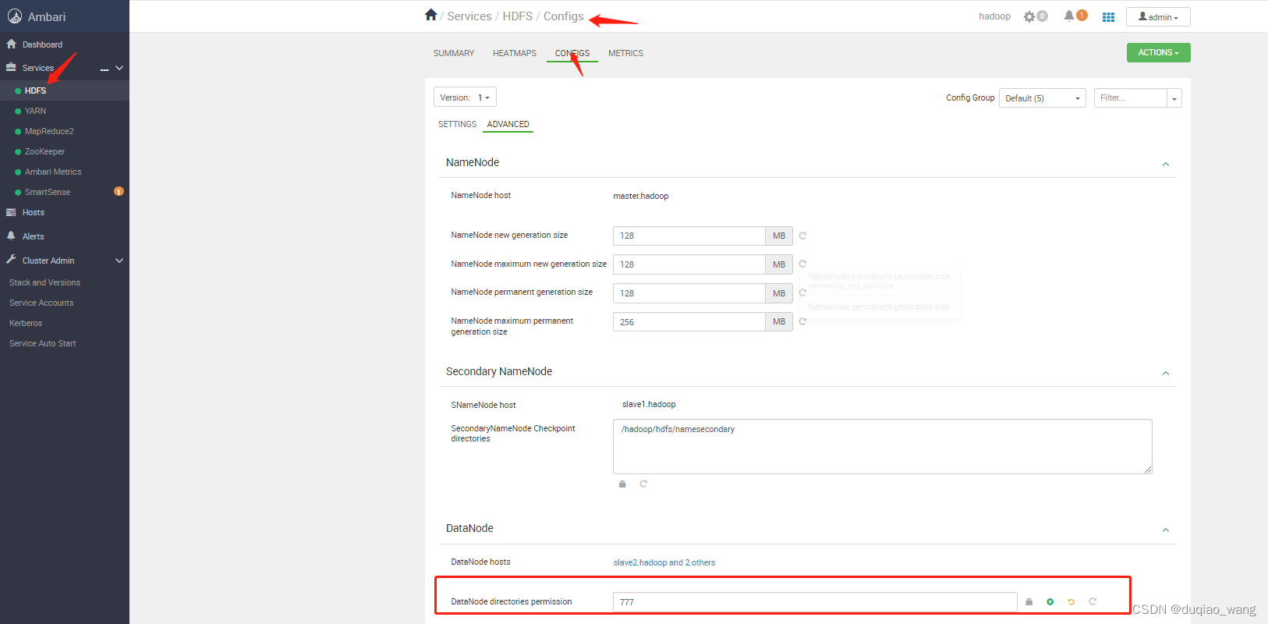The width and height of the screenshot is (1268, 624).
Task: Open the admin user dropdown
Action: tap(1158, 17)
